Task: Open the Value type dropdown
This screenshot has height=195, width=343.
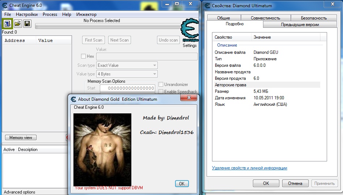Action: point(127,74)
